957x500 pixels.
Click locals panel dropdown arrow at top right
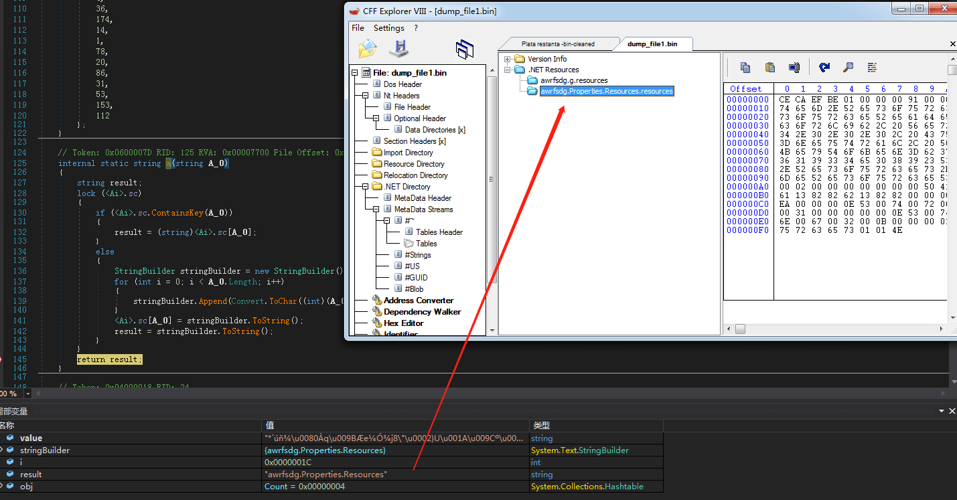pyautogui.click(x=942, y=411)
